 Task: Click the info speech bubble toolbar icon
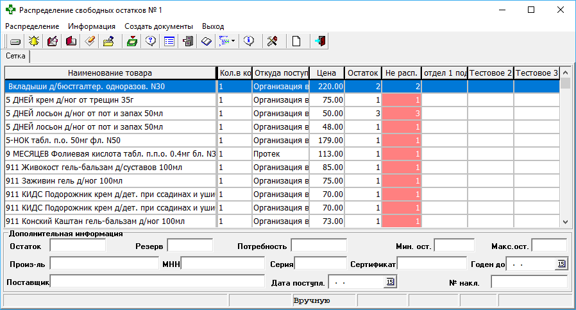pos(250,41)
